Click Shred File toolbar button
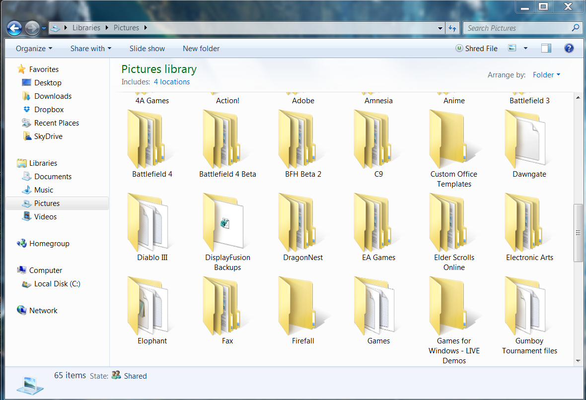Viewport: 586px width, 400px height. 477,49
